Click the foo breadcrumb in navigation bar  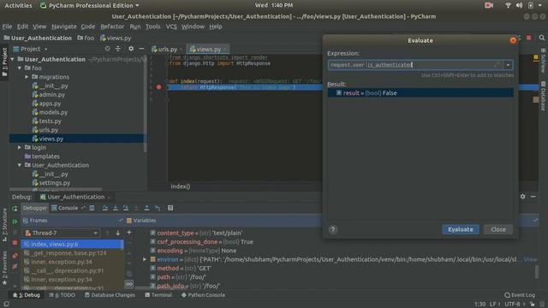click(x=86, y=38)
